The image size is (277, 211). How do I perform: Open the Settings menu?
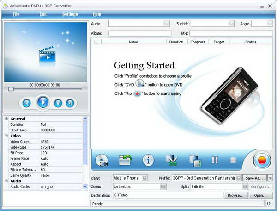[70, 14]
